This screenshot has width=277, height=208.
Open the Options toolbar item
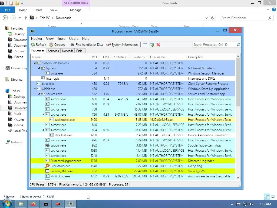click(x=57, y=45)
